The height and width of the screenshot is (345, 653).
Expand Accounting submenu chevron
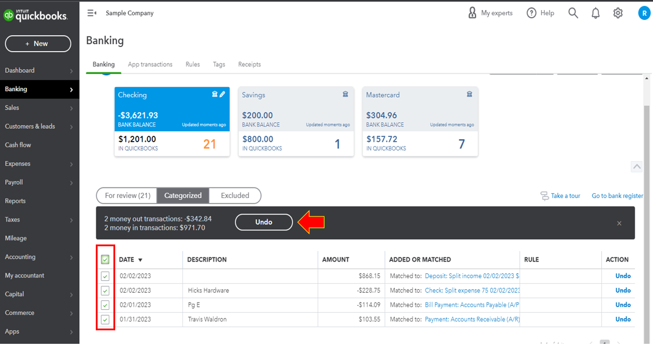pyautogui.click(x=72, y=257)
